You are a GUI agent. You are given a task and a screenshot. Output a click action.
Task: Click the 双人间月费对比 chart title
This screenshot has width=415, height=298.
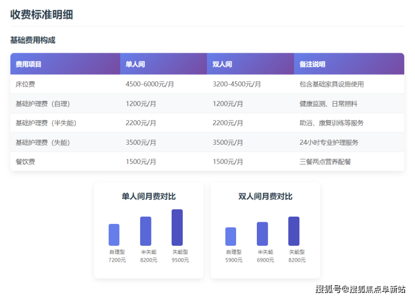point(265,196)
